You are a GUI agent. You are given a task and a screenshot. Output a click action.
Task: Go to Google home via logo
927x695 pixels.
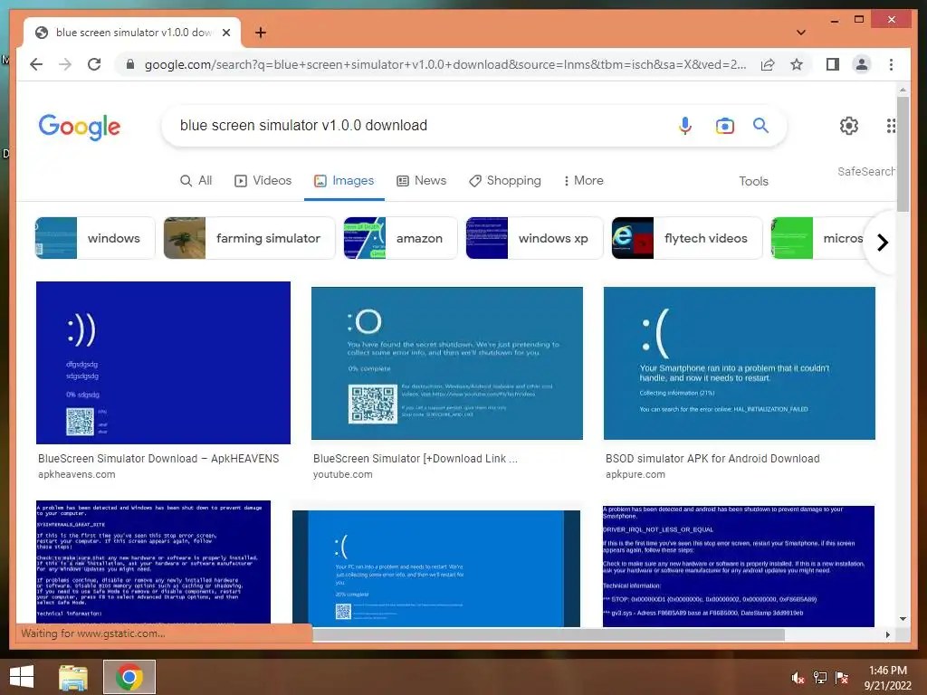[x=80, y=127]
